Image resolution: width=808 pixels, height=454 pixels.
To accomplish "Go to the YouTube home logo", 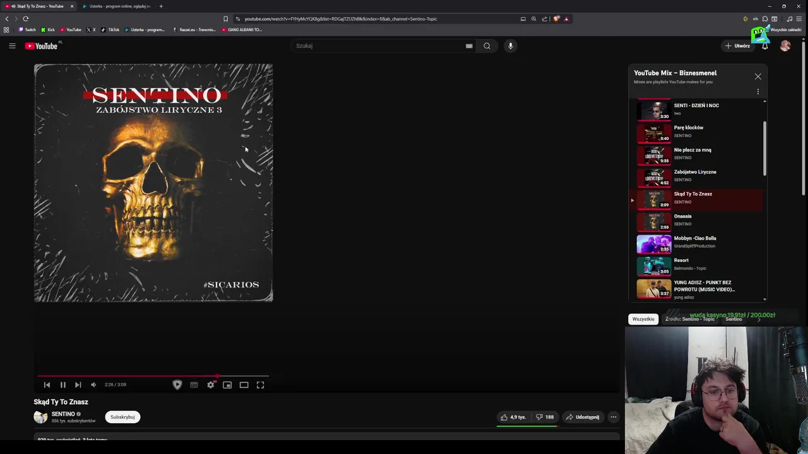I will [x=41, y=45].
